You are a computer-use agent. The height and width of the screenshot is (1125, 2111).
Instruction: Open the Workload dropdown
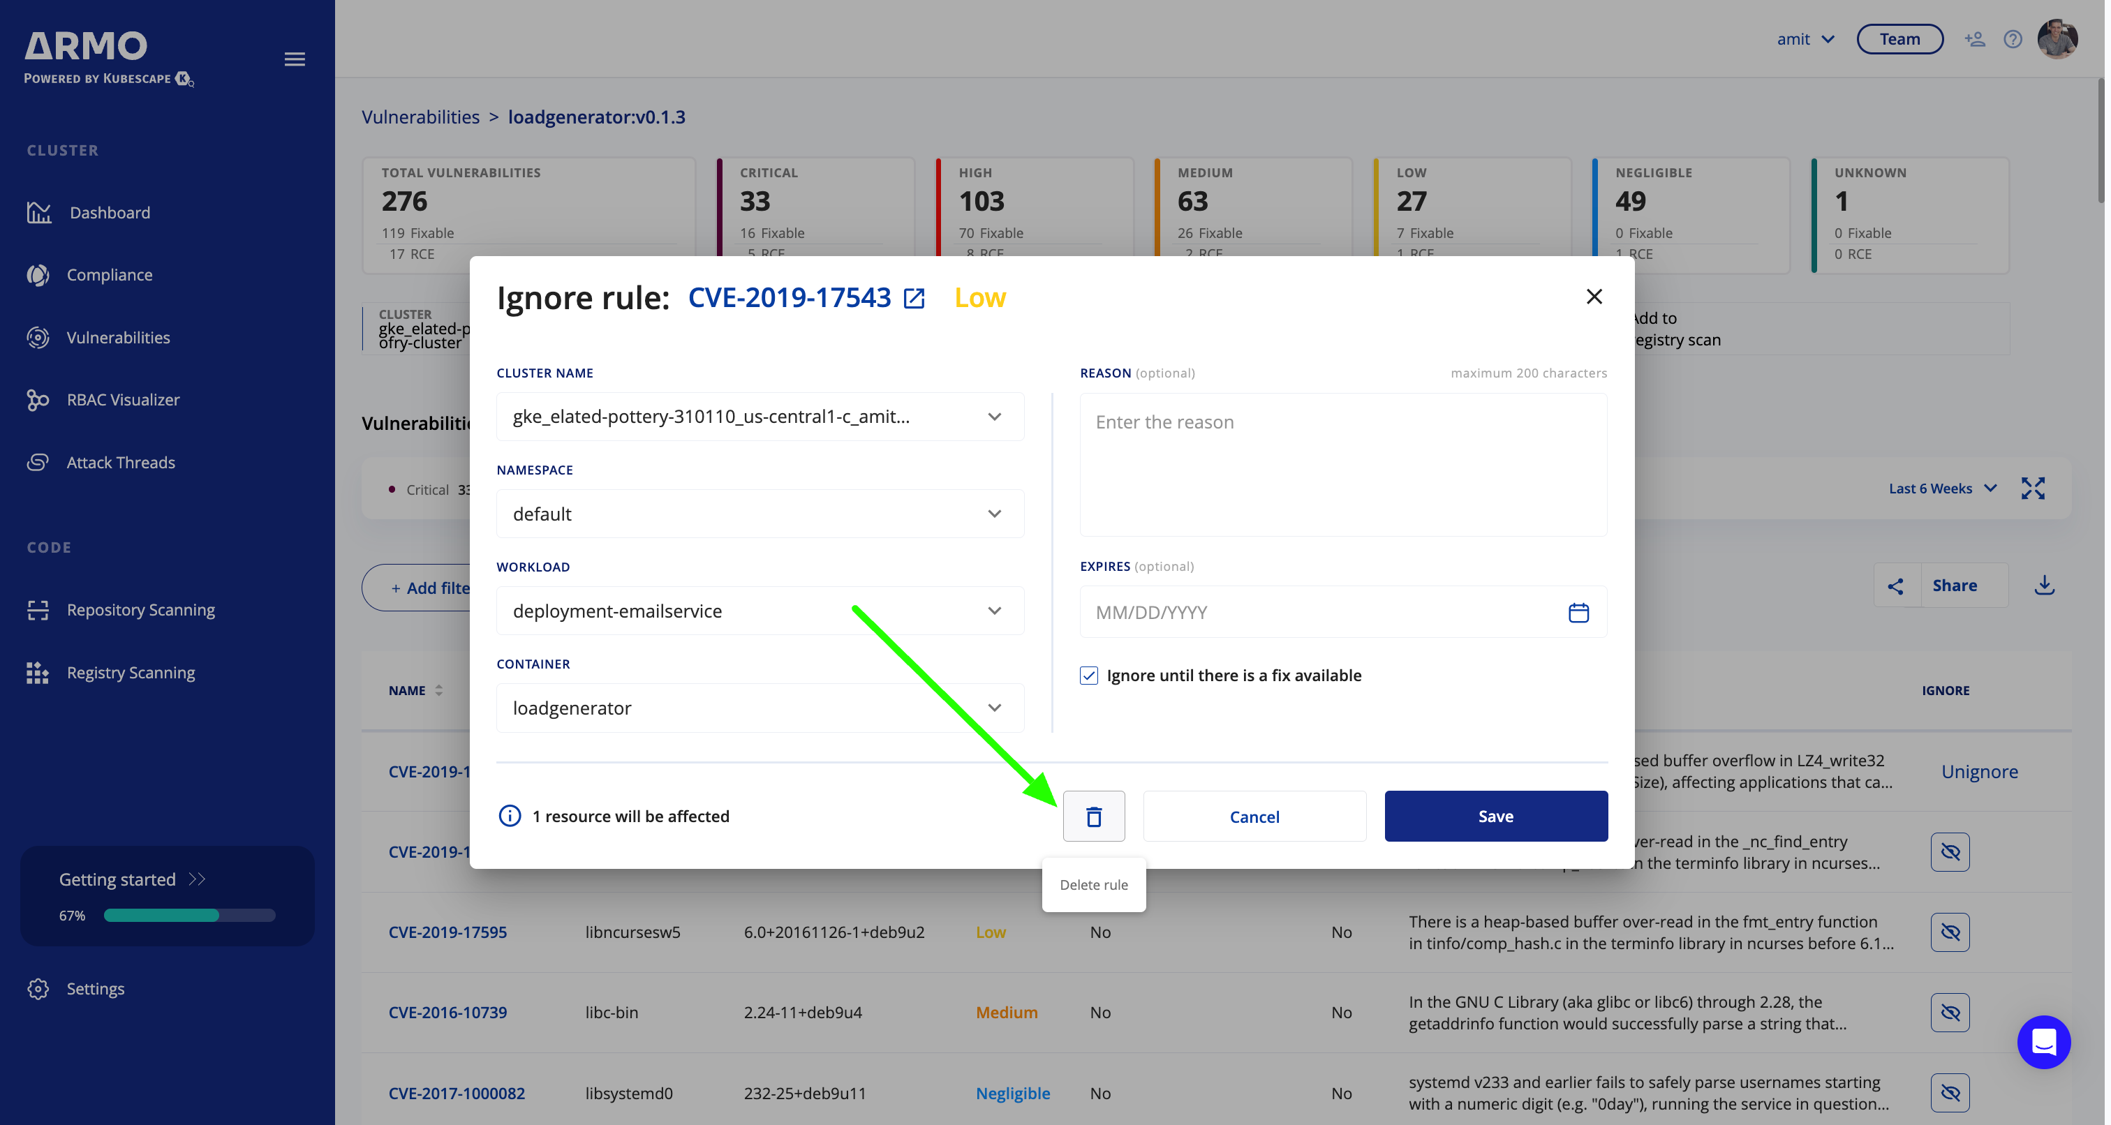tap(994, 611)
